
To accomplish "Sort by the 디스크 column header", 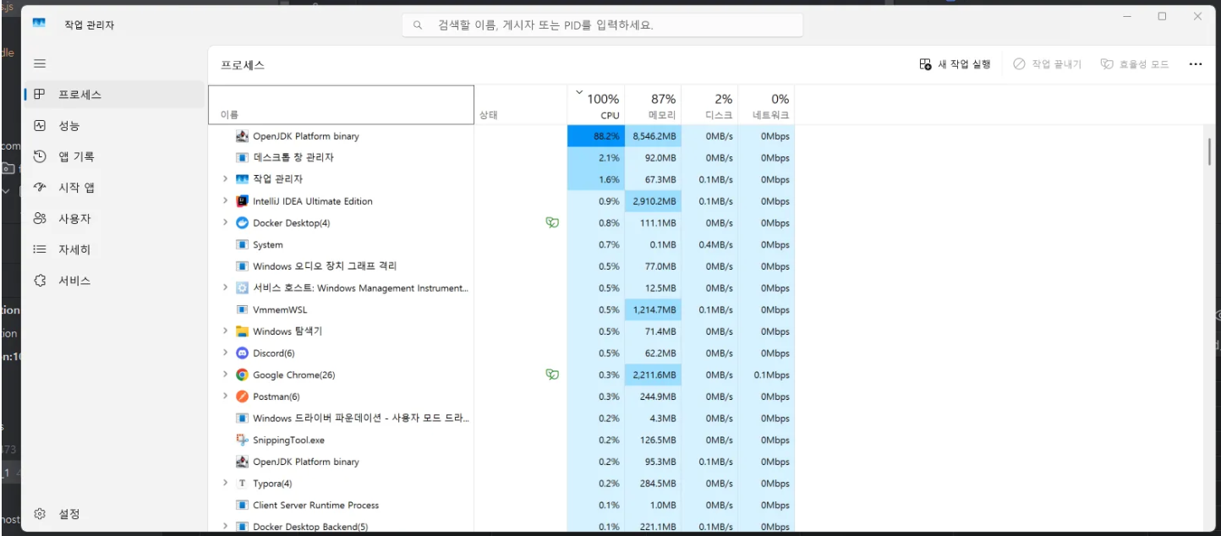I will [709, 105].
